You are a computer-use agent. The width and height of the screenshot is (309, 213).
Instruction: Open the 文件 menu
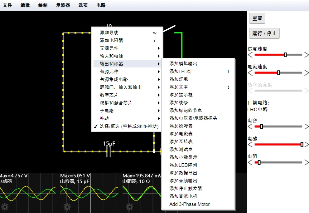pos(7,5)
